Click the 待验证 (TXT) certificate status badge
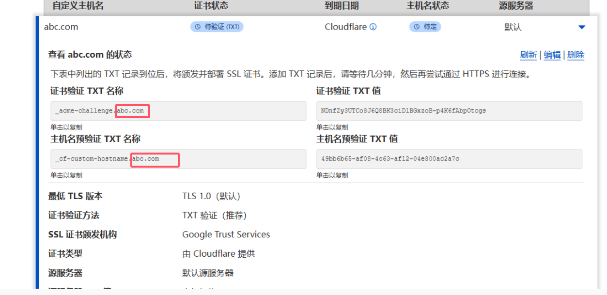607x295 pixels. pyautogui.click(x=217, y=27)
